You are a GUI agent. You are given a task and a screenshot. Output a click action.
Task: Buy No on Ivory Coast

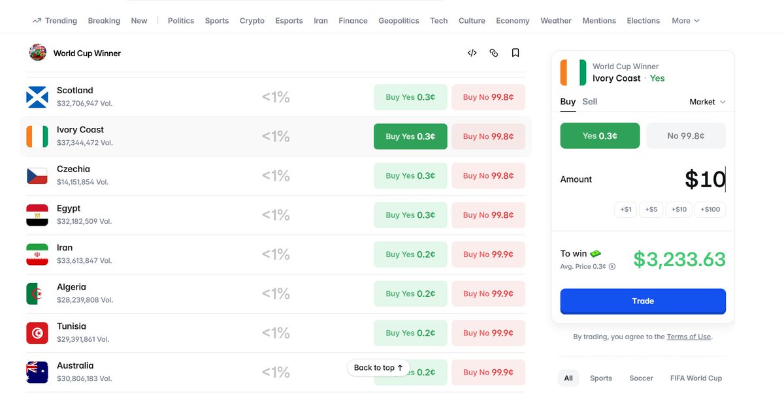tap(488, 136)
